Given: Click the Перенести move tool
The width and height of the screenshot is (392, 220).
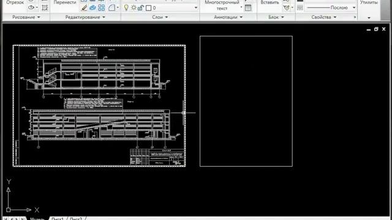Looking at the screenshot, I should 65,2.
